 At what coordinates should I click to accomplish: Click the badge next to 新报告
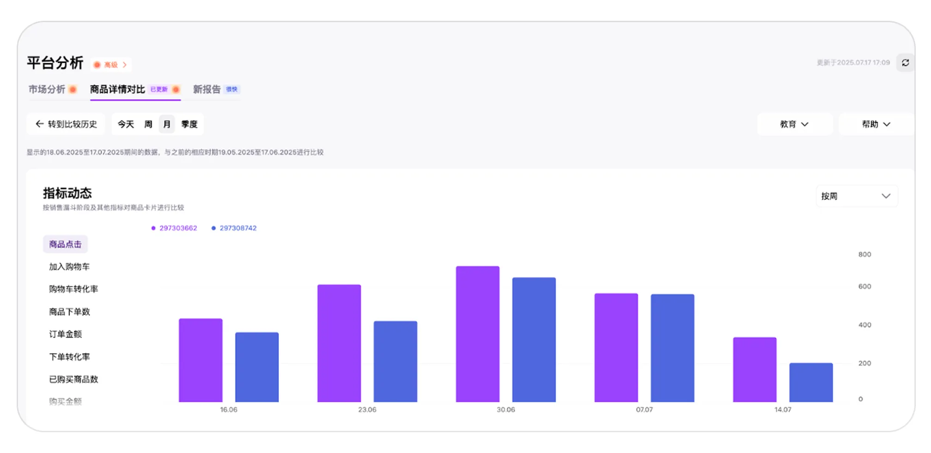[232, 89]
